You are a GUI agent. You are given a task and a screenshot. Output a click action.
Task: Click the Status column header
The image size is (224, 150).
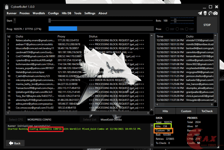click(93, 37)
